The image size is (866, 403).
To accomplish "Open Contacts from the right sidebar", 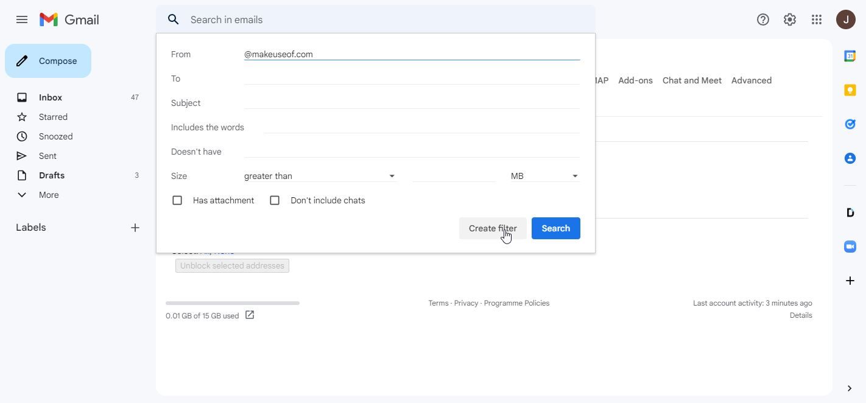I will coord(850,158).
